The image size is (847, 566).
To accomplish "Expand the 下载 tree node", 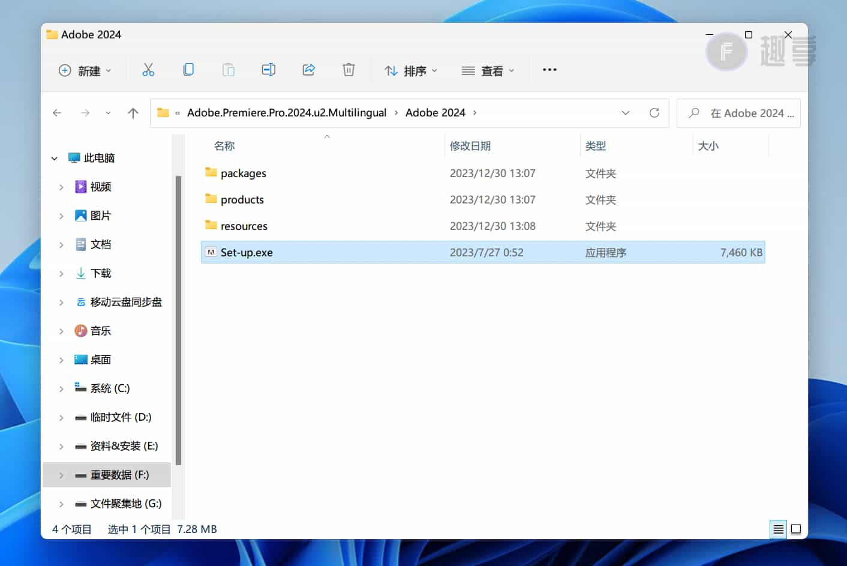I will tap(61, 274).
